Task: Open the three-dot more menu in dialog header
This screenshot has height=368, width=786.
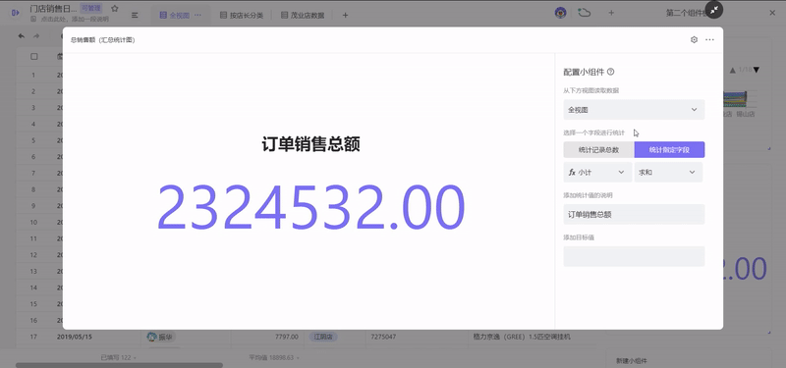Action: tap(709, 39)
